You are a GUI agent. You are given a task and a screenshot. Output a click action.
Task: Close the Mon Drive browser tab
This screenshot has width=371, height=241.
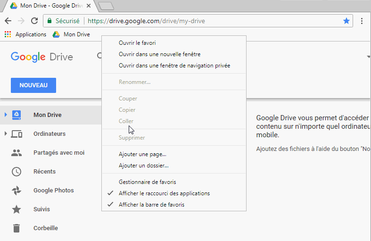pyautogui.click(x=89, y=6)
